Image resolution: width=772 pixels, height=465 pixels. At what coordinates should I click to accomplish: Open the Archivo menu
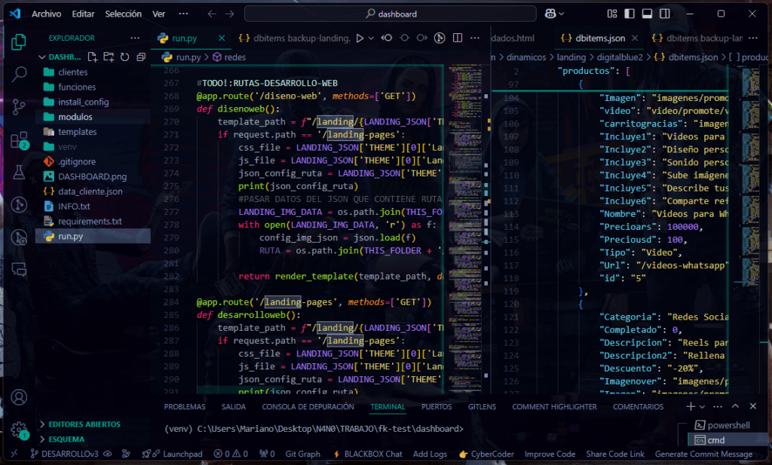46,14
